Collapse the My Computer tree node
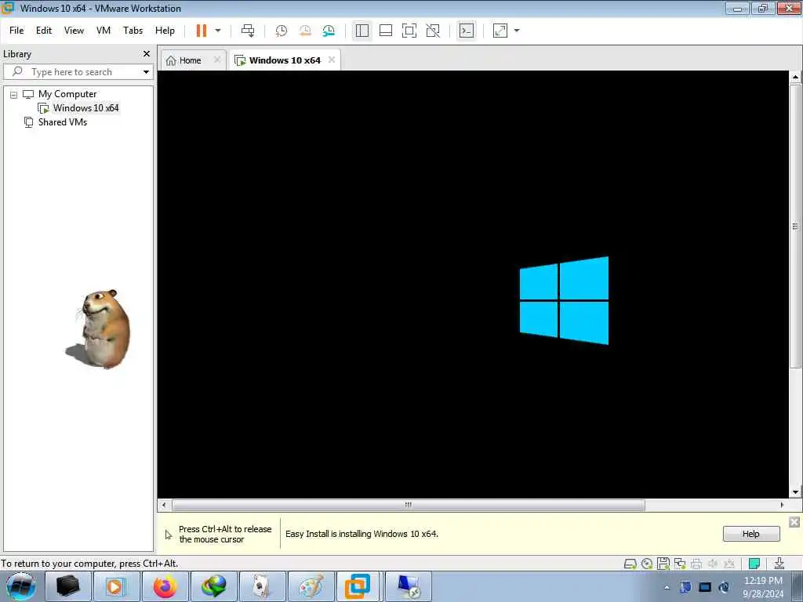 [x=14, y=95]
